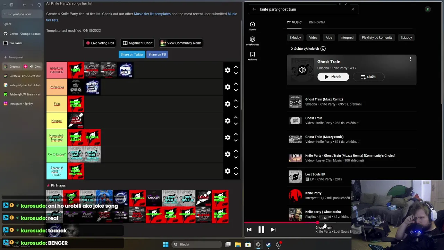Viewport: 444px width, 250px height.
Task: Move the Popičovka row down
Action: pyautogui.click(x=236, y=90)
